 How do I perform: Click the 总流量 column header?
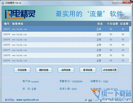point(124,24)
